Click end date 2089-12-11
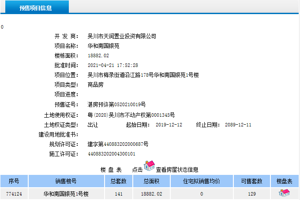 coord(238,125)
